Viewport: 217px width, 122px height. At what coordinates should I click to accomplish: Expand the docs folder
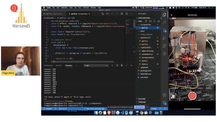click(x=142, y=31)
